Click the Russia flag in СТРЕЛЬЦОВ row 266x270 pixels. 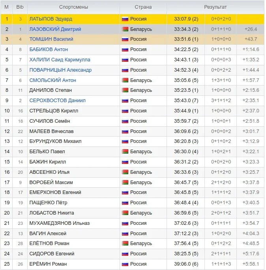(125, 111)
